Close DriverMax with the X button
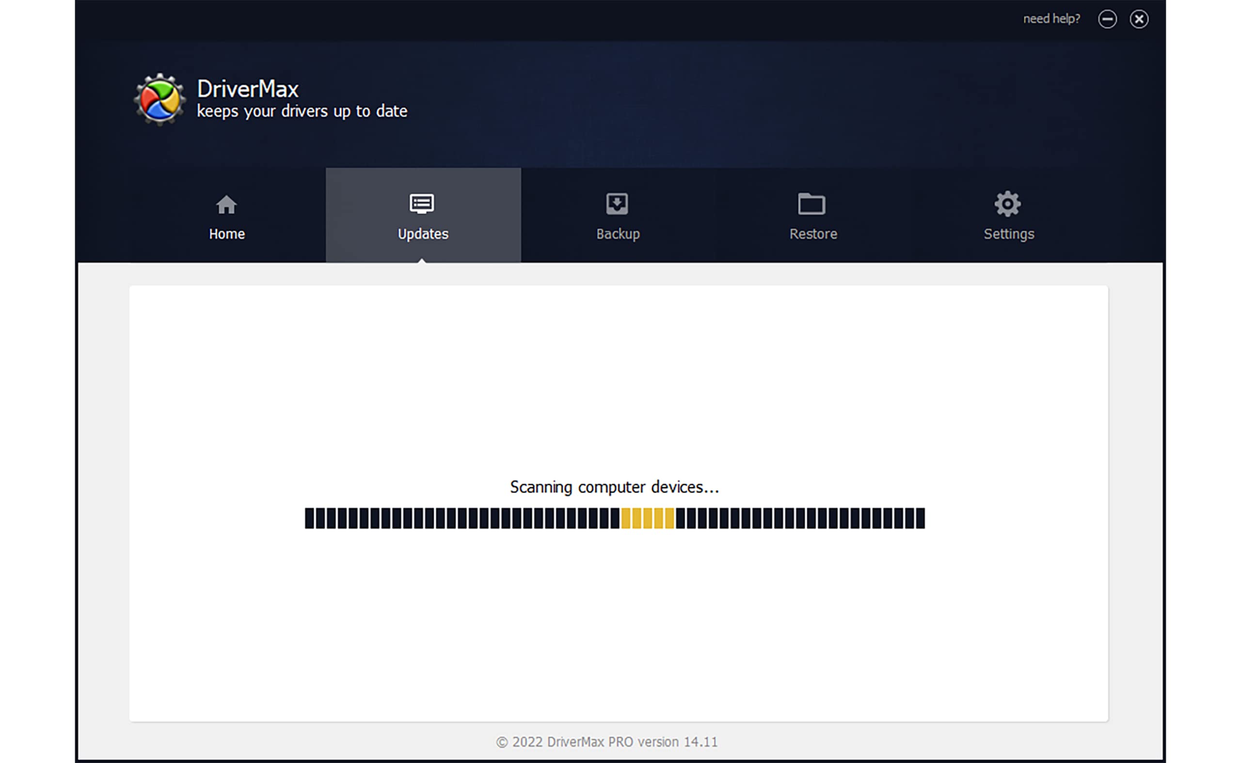1241x763 pixels. (x=1139, y=19)
